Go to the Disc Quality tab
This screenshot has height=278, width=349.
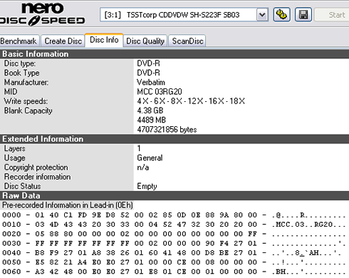[x=145, y=41]
